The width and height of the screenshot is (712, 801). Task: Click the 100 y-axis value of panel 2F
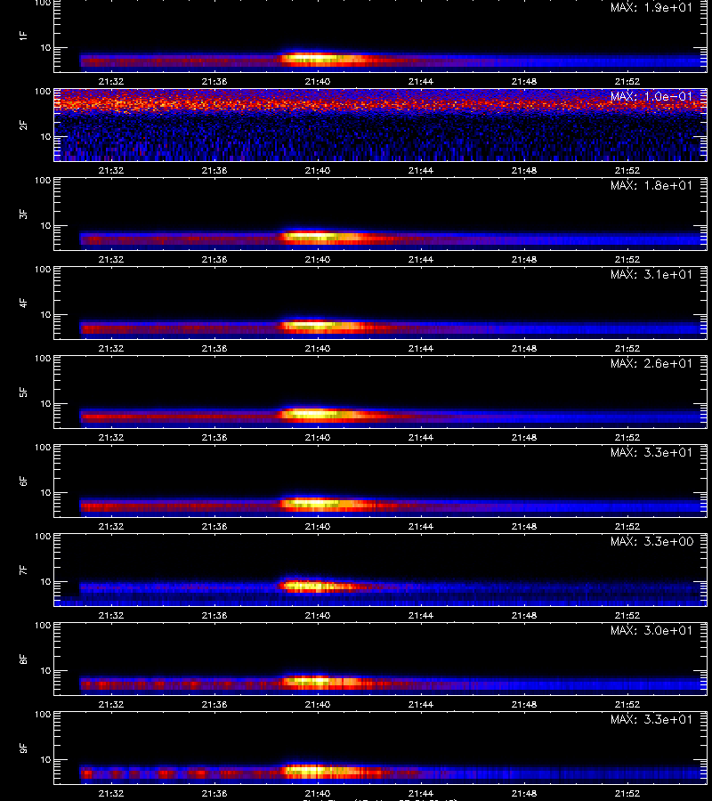pyautogui.click(x=43, y=92)
